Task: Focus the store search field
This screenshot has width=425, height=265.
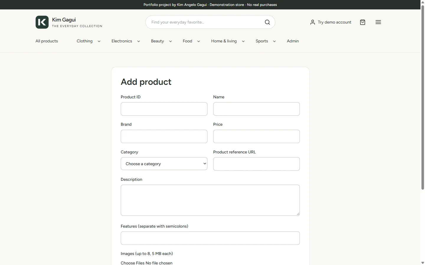Action: [207, 22]
